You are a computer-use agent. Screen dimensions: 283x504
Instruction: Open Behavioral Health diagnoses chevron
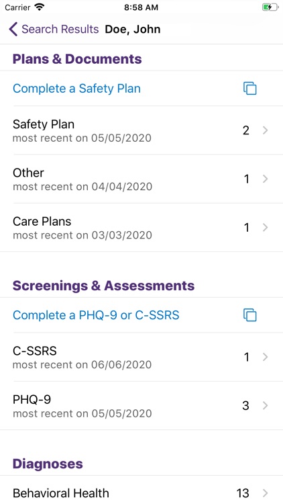pos(265,493)
